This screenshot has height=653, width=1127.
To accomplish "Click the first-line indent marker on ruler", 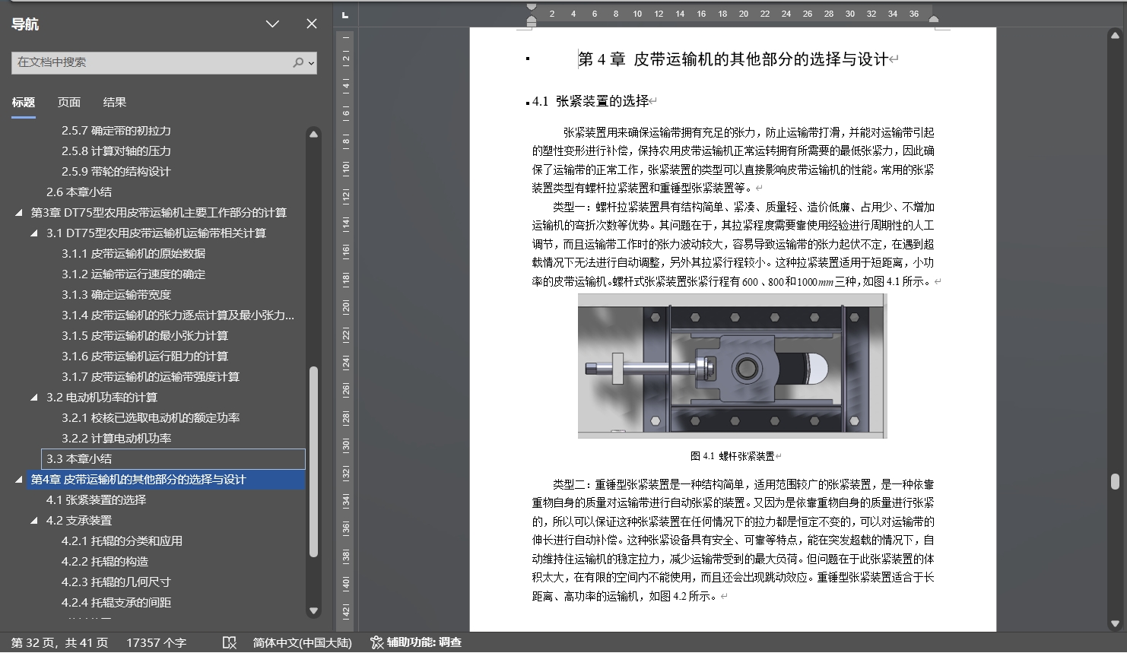I will 532,8.
